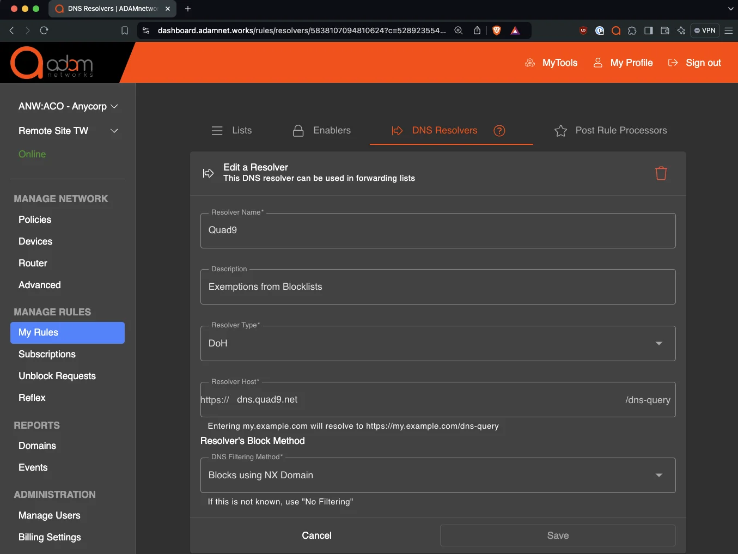Open the Brave Wallet icon
The height and width of the screenshot is (554, 738).
[665, 31]
